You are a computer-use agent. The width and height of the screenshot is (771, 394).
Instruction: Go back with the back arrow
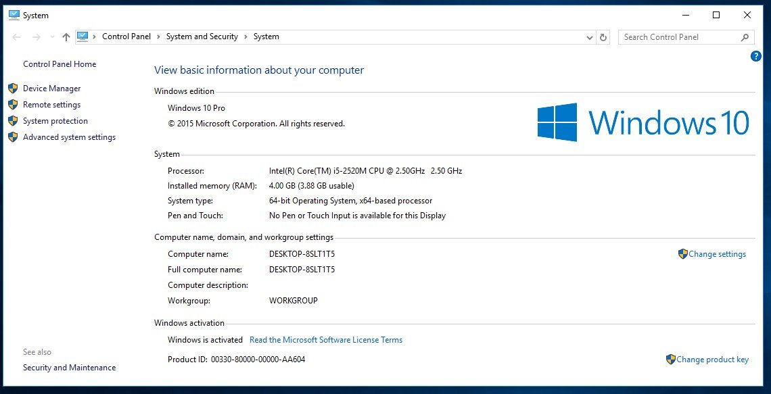pos(16,37)
